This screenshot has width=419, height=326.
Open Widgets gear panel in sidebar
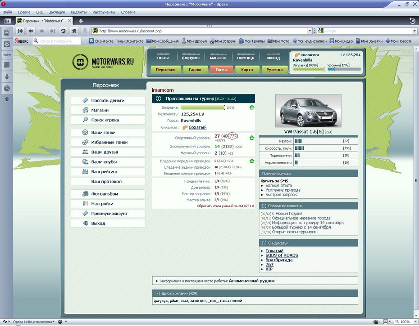[x=7, y=44]
